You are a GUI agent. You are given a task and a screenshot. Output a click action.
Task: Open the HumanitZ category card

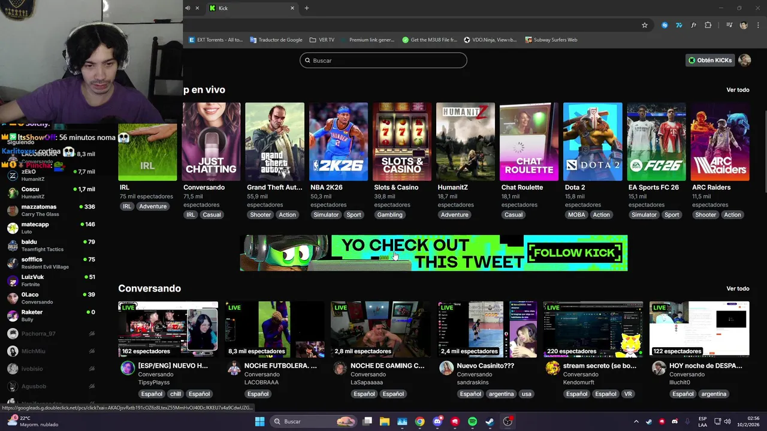click(466, 142)
